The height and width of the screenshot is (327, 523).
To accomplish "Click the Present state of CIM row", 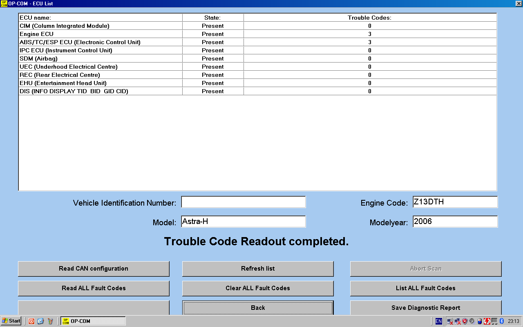I will click(x=213, y=26).
